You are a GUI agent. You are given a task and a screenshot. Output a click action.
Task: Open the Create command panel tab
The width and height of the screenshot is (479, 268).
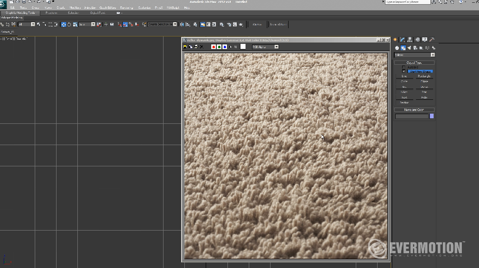tap(395, 40)
